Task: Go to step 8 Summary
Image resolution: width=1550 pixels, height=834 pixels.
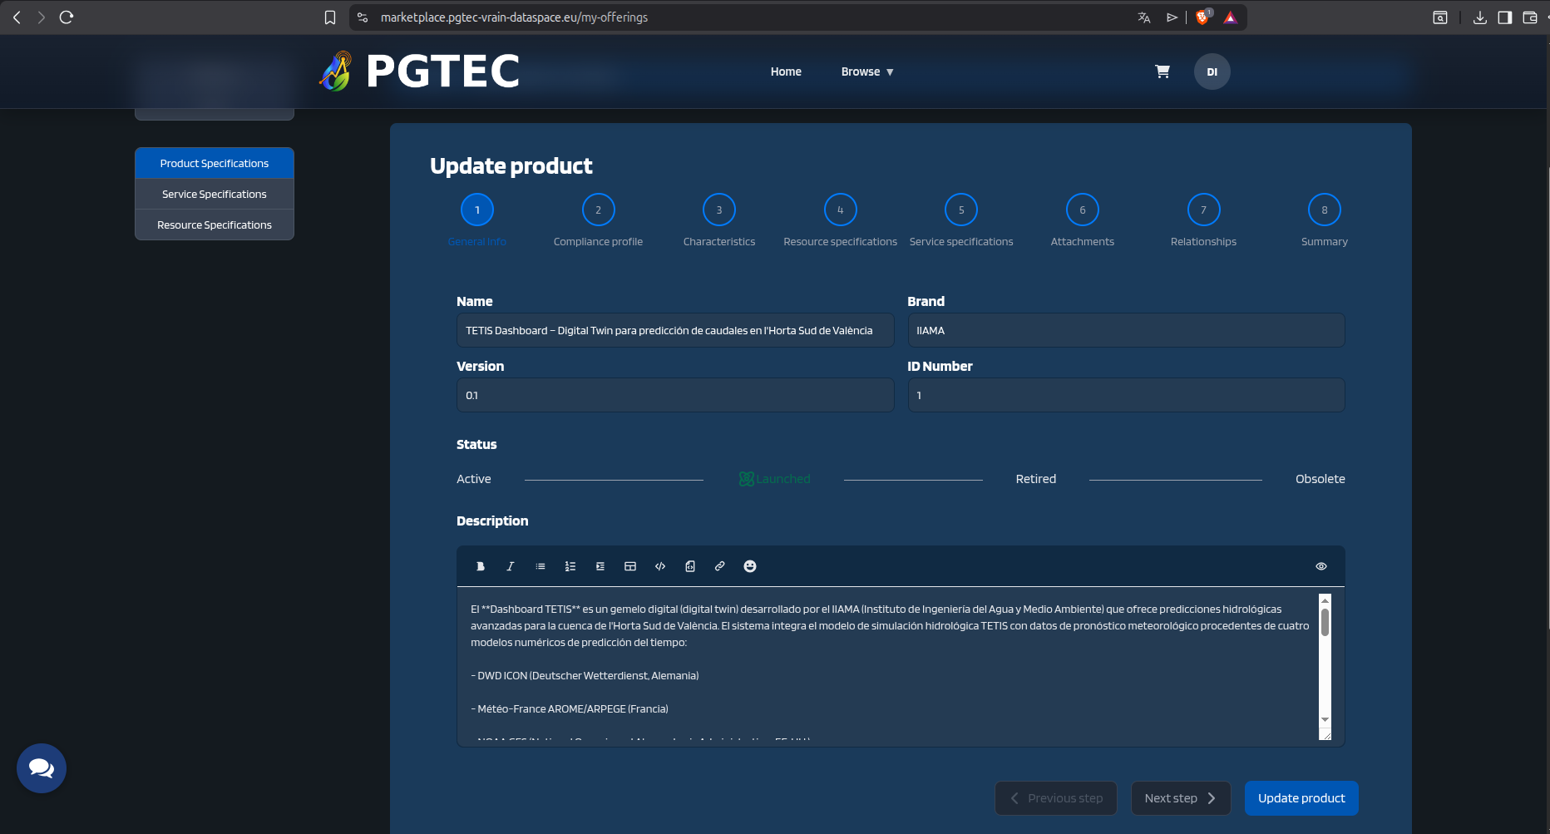Action: 1325,210
